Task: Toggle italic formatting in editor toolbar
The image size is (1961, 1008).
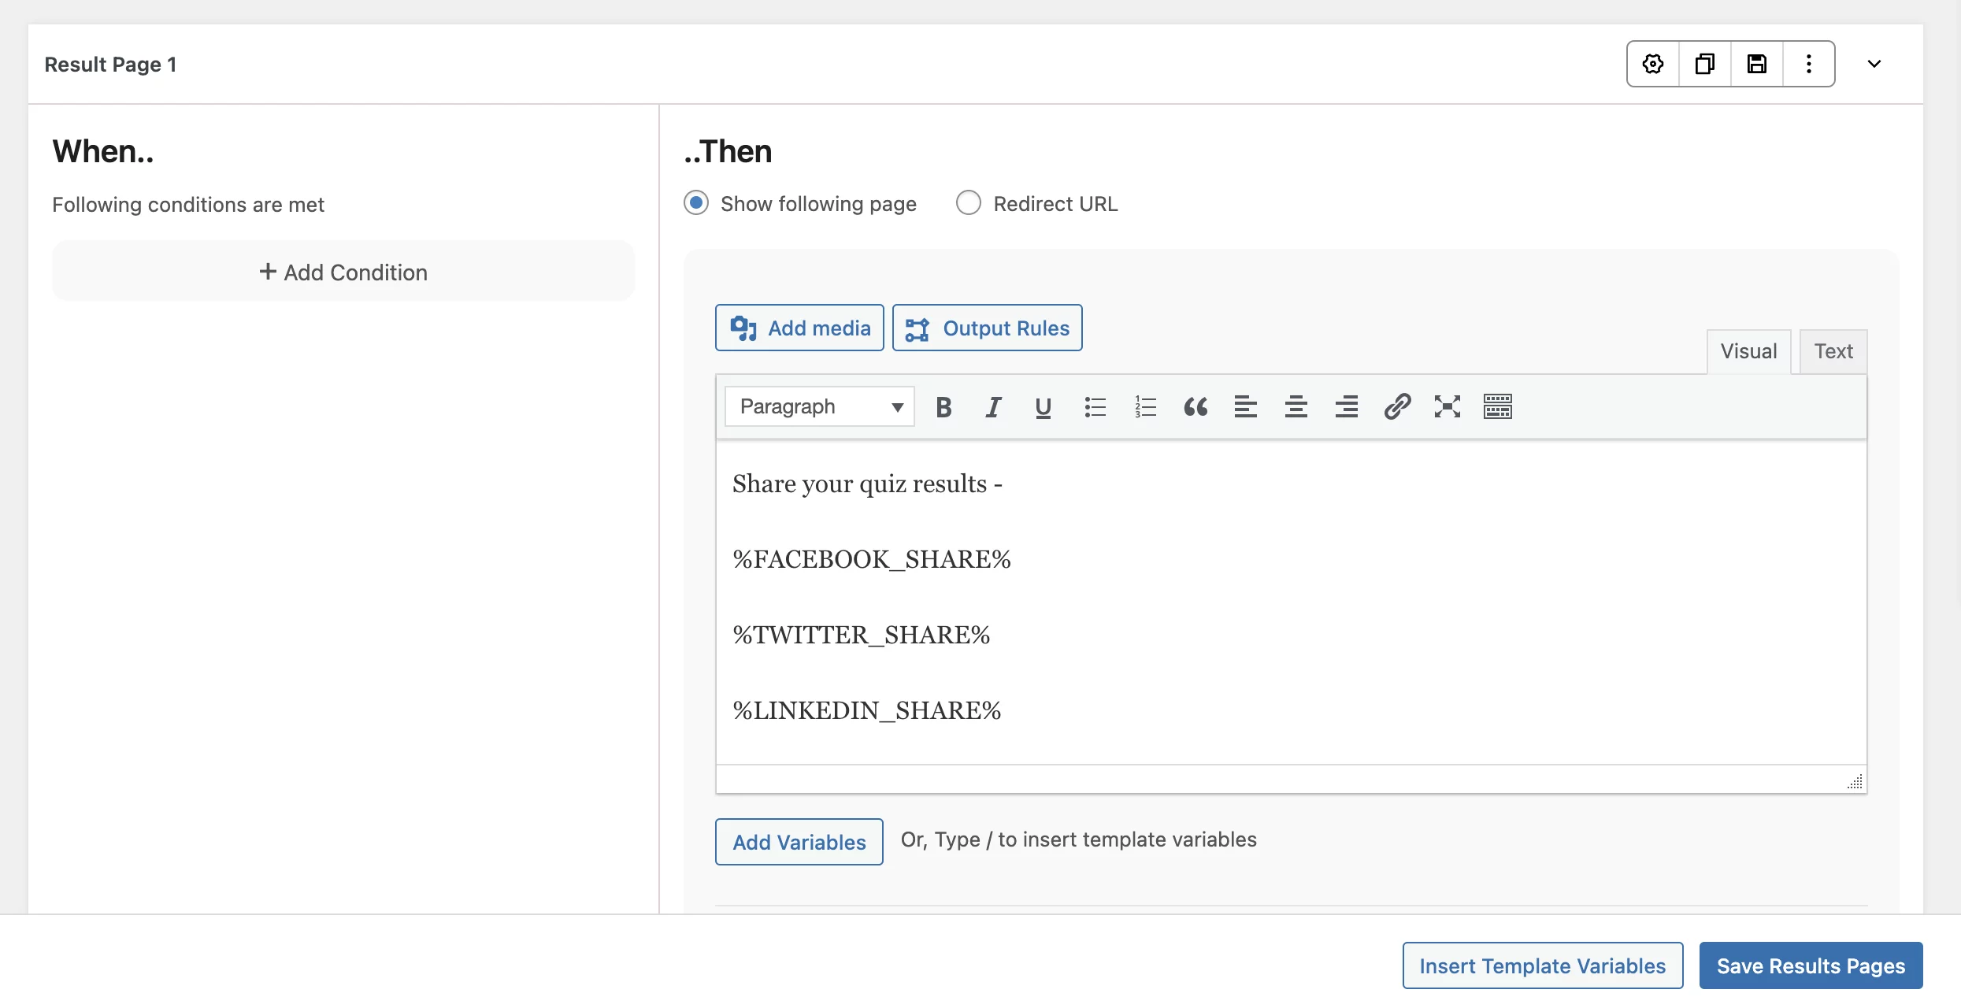Action: pos(993,407)
